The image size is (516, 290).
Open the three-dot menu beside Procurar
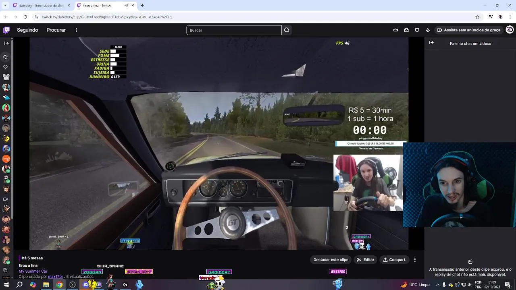coord(76,30)
